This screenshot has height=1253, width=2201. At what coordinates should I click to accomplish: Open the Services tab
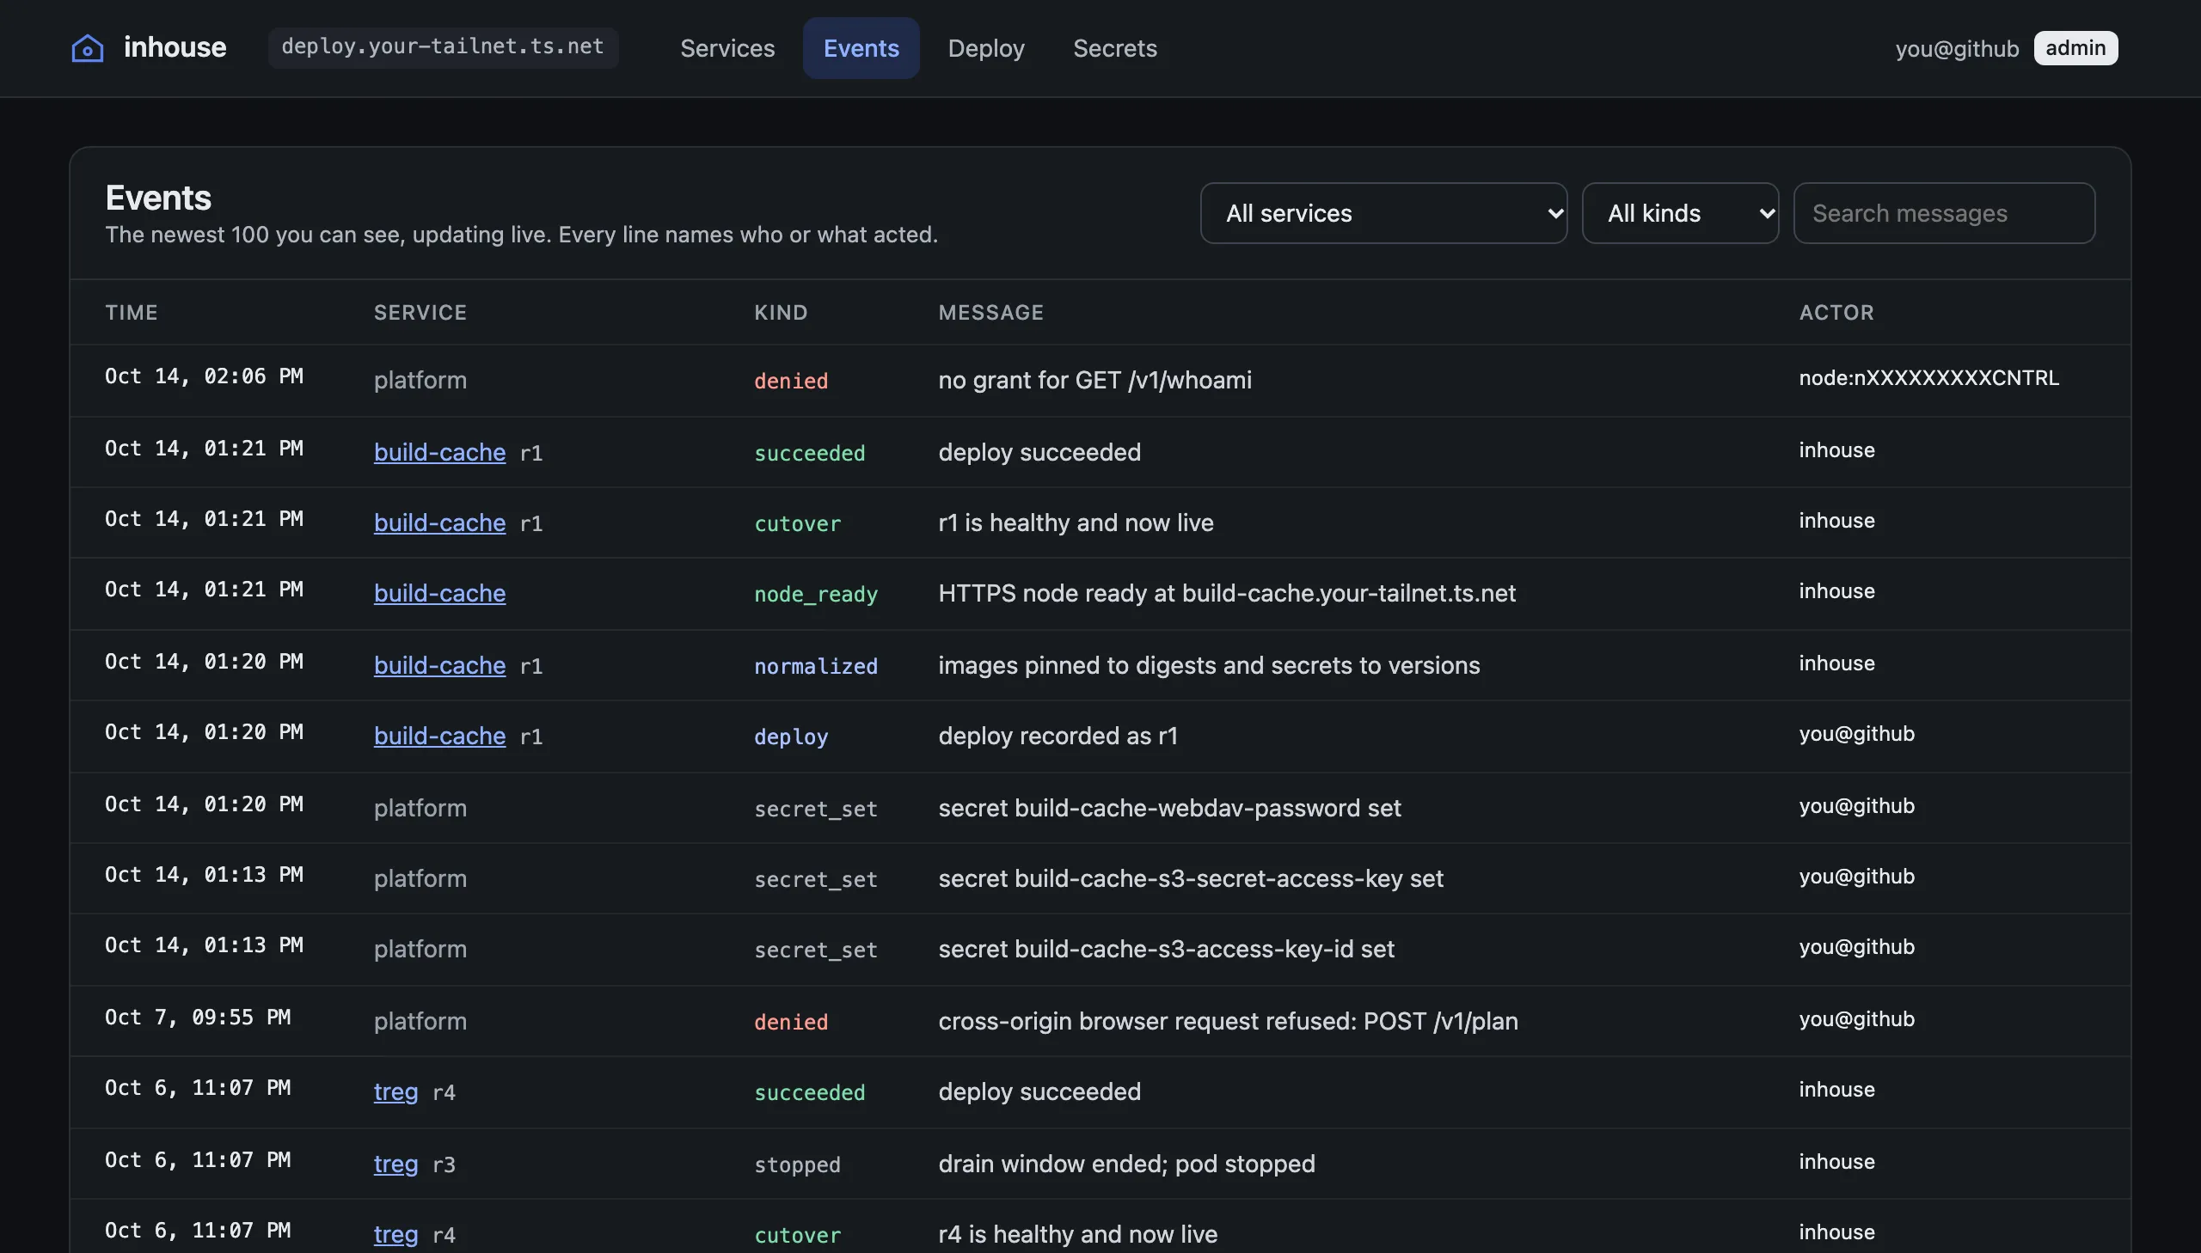pyautogui.click(x=727, y=48)
